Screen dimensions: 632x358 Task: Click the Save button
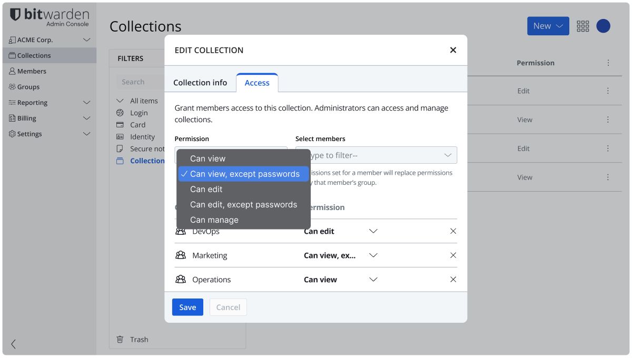(187, 307)
